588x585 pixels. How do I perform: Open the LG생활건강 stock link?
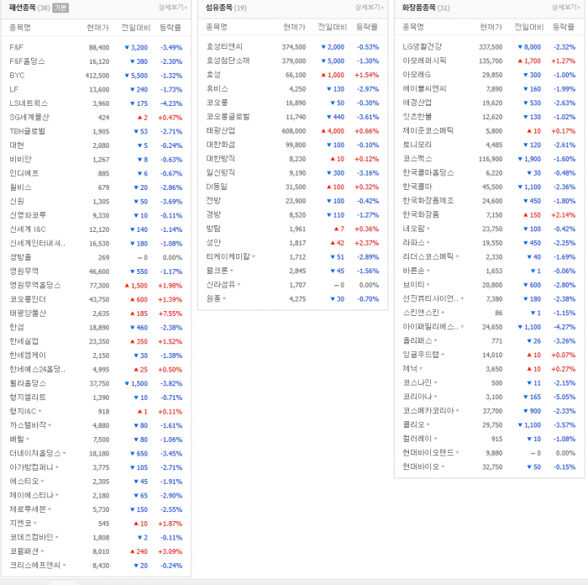(x=423, y=46)
